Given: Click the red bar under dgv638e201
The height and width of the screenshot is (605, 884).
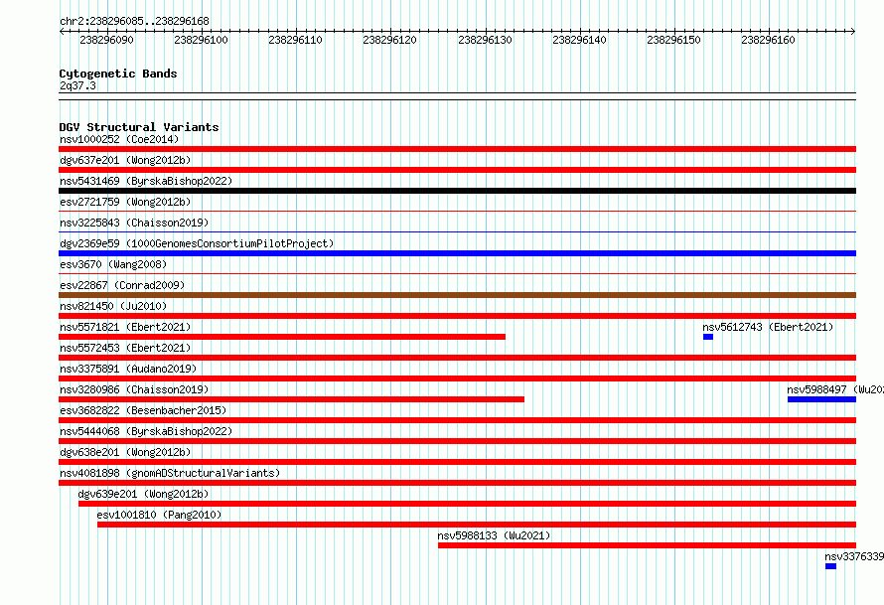Looking at the screenshot, I should click(457, 462).
